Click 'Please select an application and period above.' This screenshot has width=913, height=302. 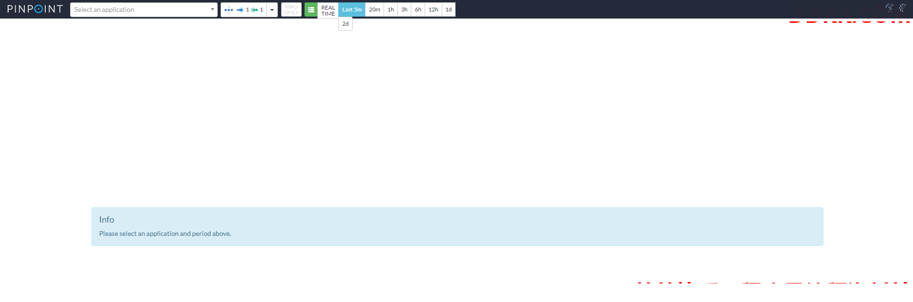click(165, 234)
